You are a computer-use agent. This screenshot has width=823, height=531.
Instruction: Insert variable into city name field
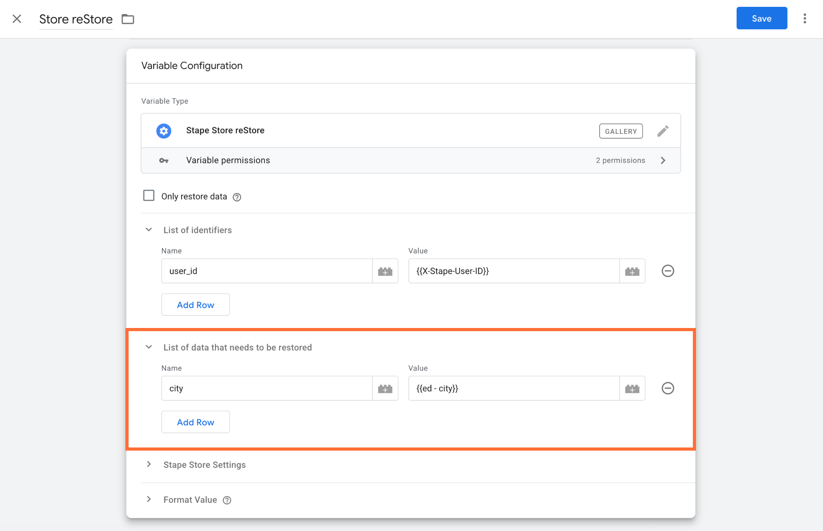click(x=385, y=389)
